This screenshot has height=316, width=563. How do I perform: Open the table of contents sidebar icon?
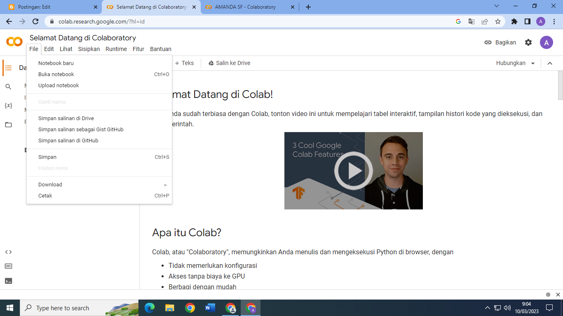8,68
